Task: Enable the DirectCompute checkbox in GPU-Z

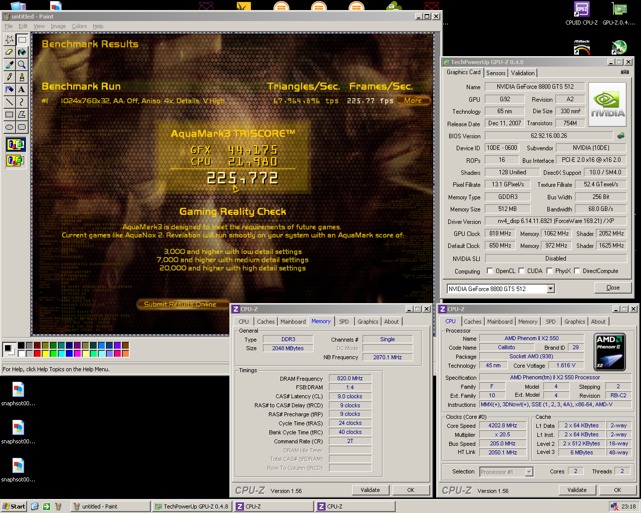Action: [x=577, y=271]
